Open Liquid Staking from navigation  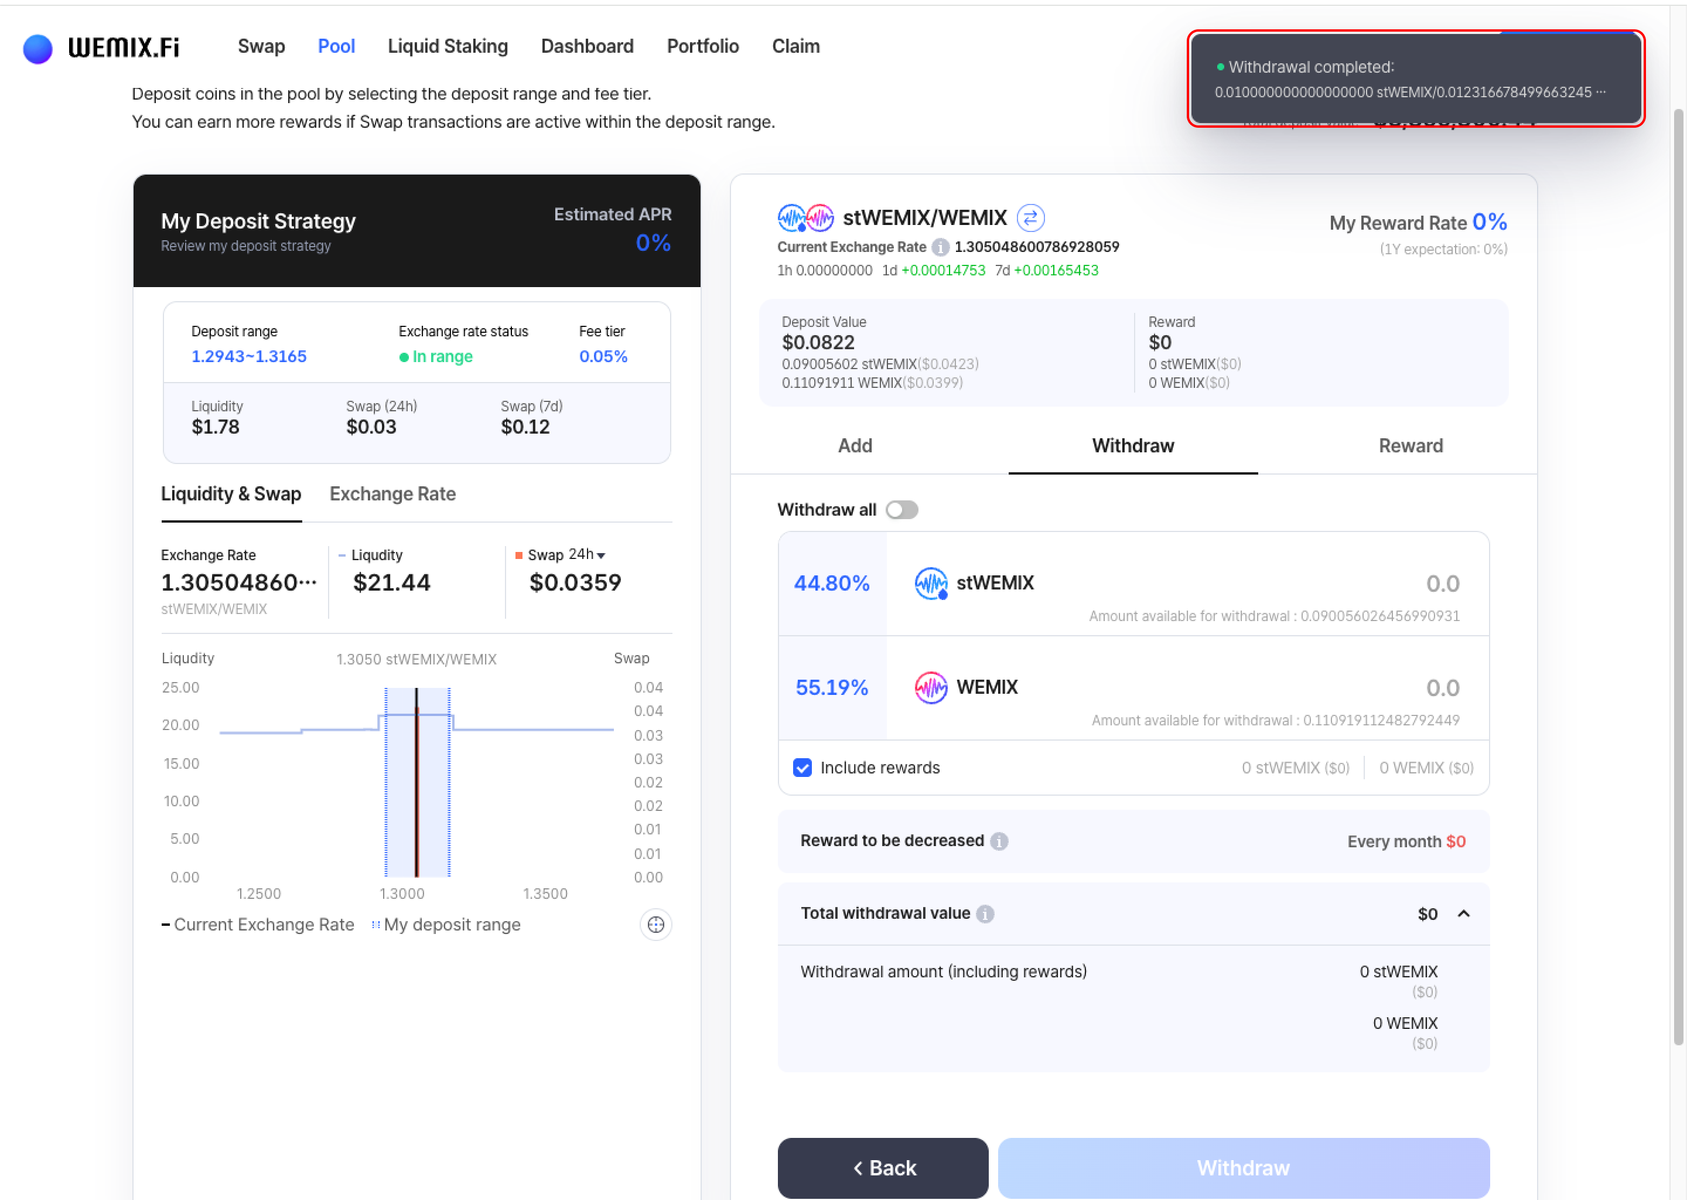click(448, 46)
